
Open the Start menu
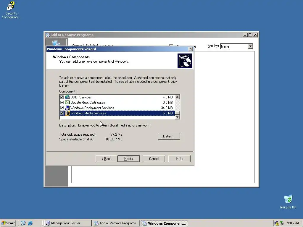click(x=8, y=223)
